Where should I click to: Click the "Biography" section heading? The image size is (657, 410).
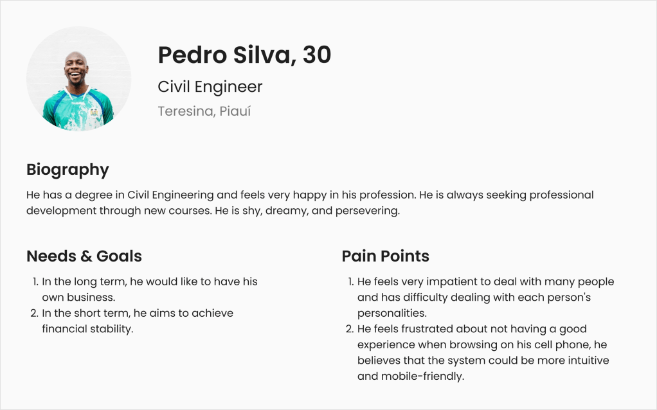tap(67, 170)
